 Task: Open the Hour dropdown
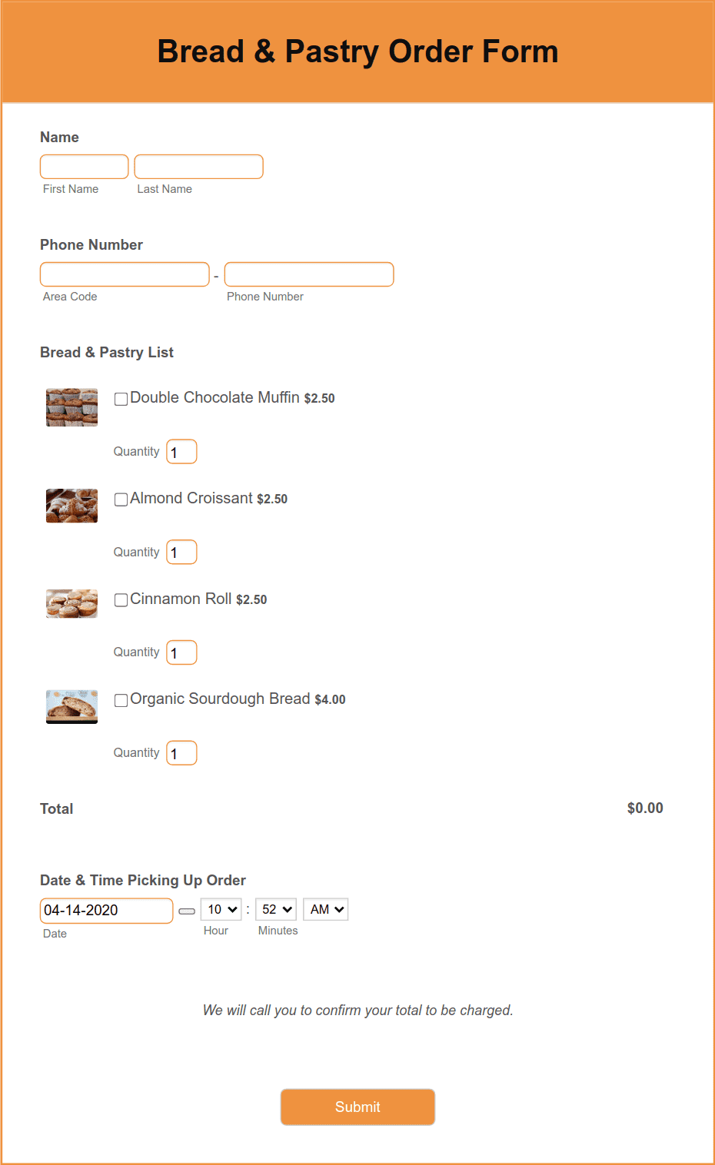(221, 908)
